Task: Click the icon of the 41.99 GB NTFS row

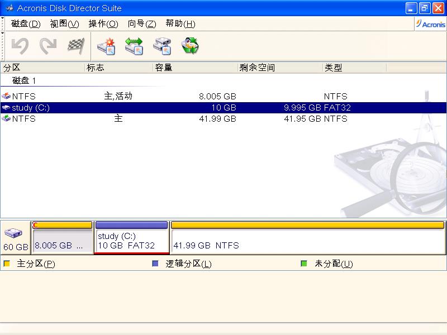Action: (x=6, y=118)
